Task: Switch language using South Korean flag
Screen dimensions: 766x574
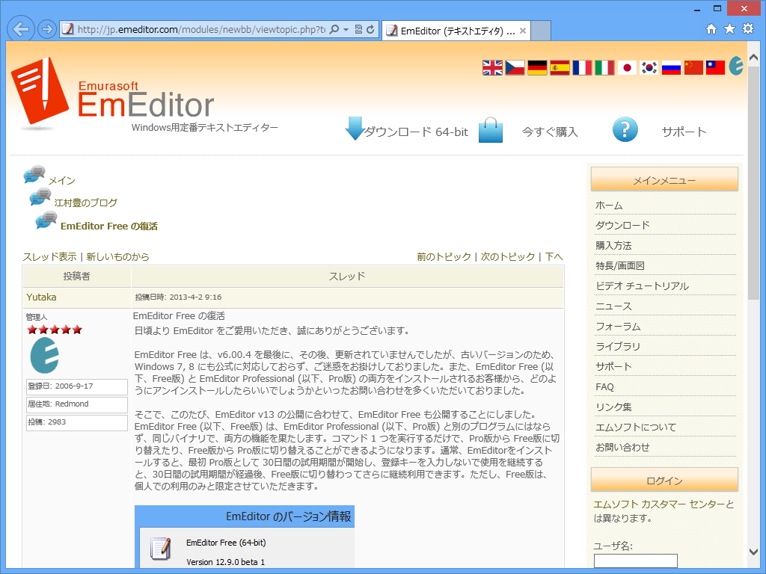Action: pyautogui.click(x=649, y=68)
